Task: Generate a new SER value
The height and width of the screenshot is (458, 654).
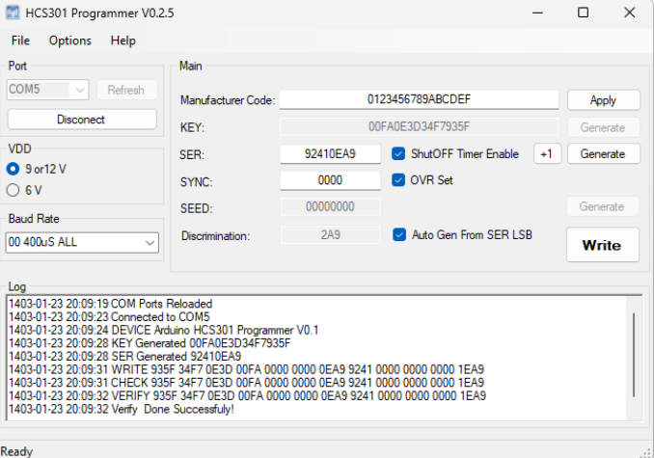Action: [x=603, y=154]
